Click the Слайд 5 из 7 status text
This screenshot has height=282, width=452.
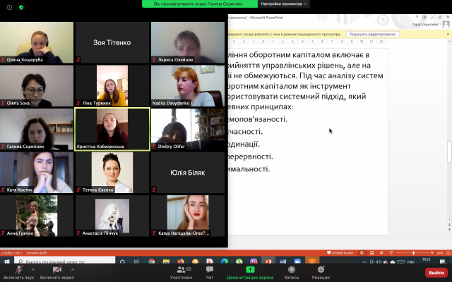12,253
